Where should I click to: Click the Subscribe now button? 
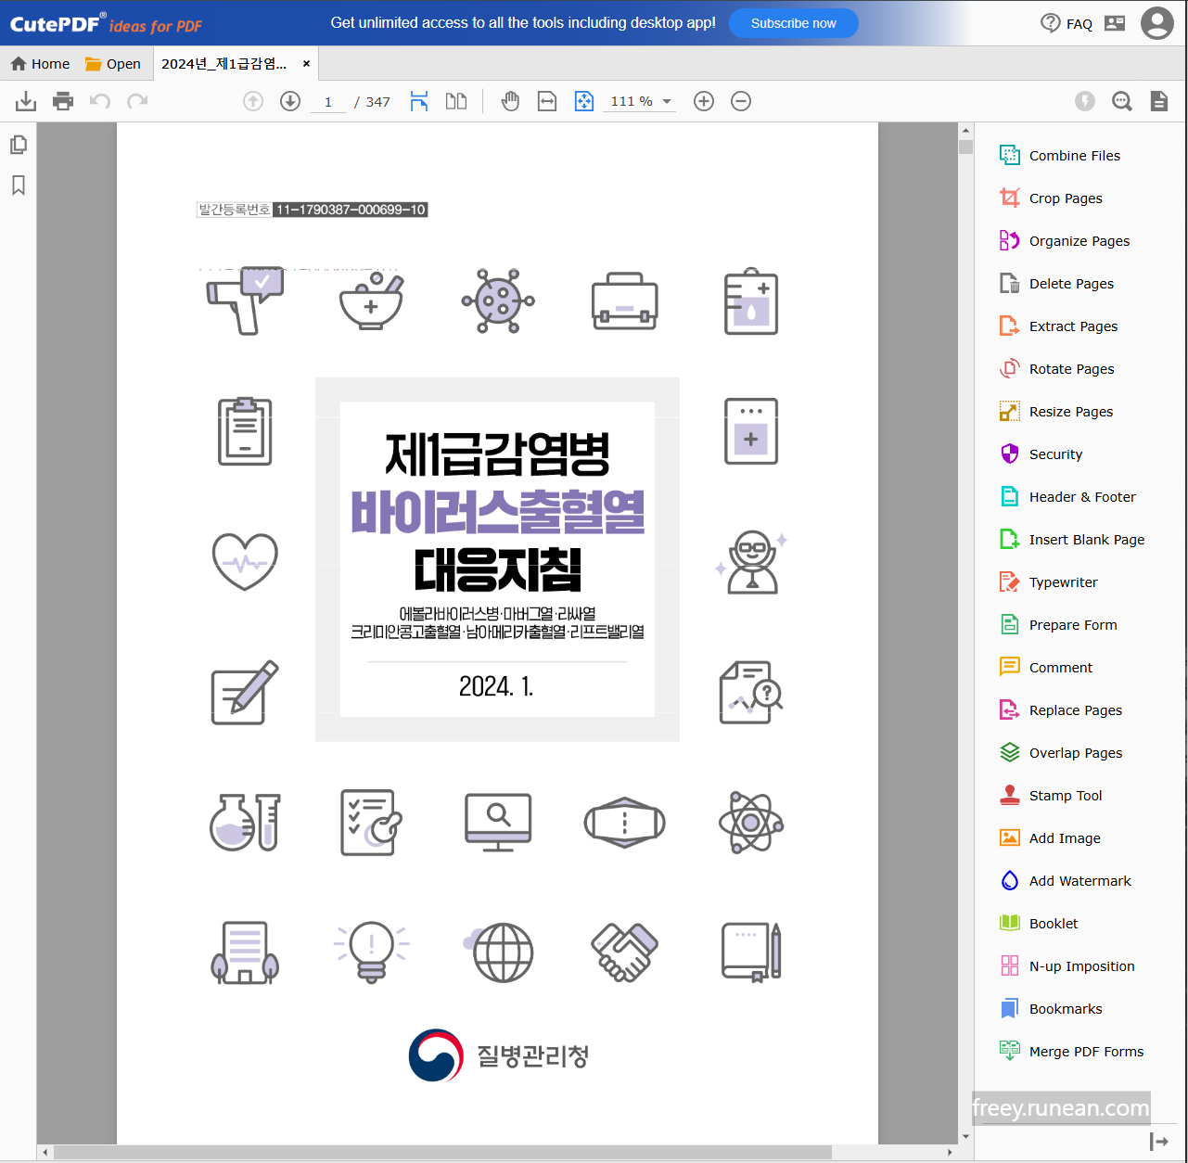click(793, 23)
